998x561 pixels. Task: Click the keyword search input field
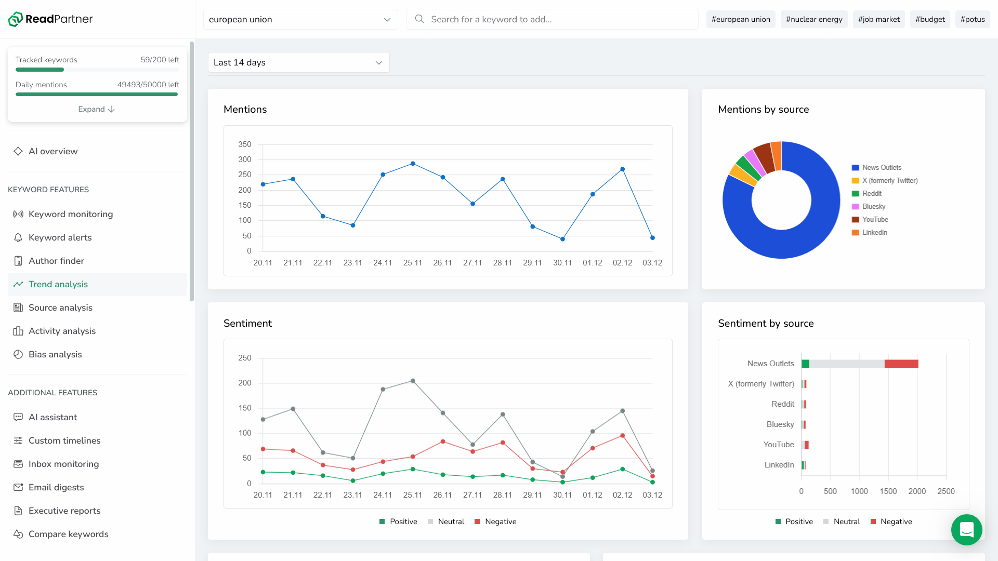[552, 19]
